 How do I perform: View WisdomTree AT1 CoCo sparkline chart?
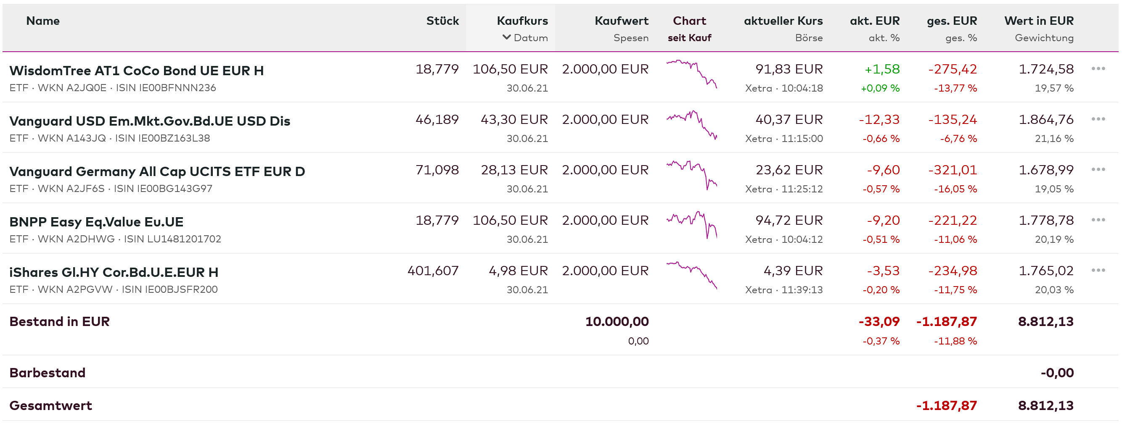click(x=691, y=74)
